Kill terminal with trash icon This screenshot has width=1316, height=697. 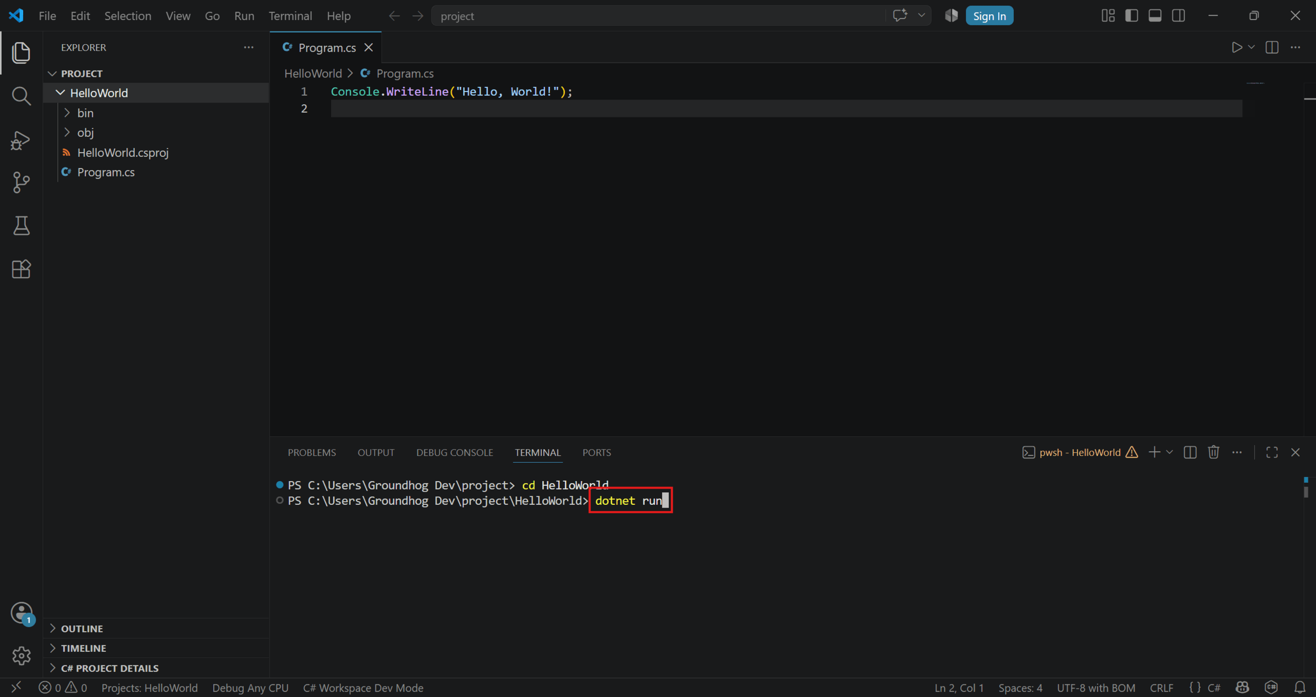[1213, 452]
